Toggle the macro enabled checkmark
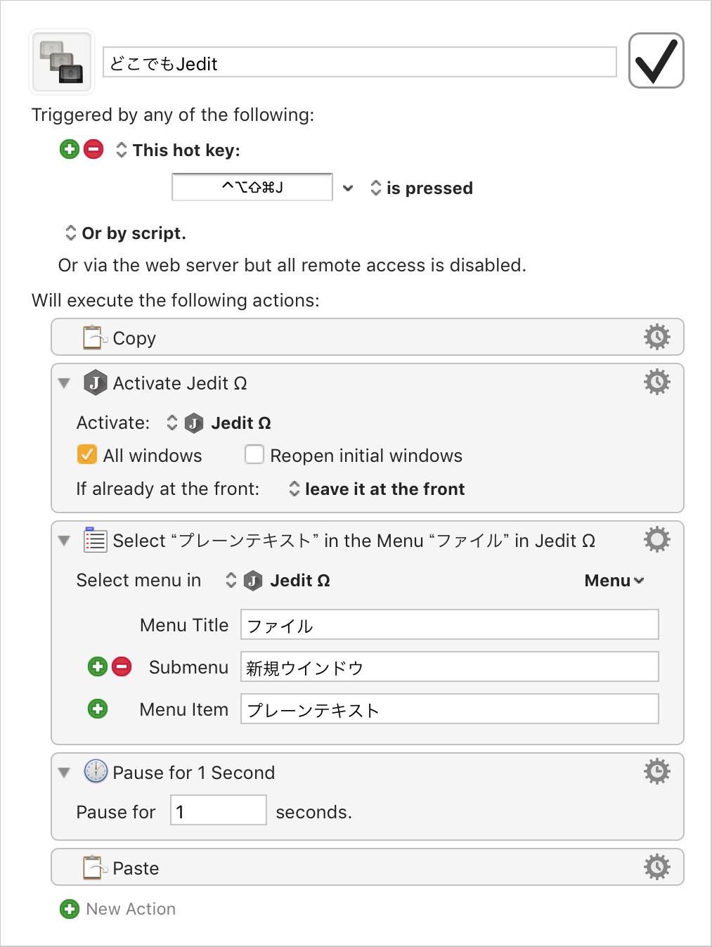Image resolution: width=712 pixels, height=947 pixels. (x=656, y=60)
